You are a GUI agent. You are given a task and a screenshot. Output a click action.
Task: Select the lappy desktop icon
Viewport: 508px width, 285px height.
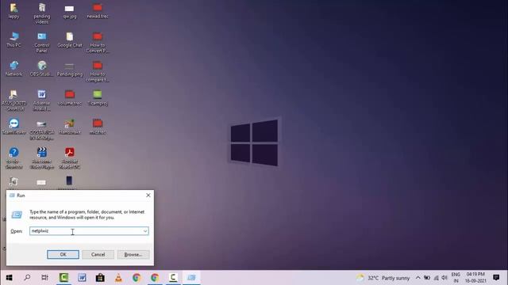(x=13, y=10)
